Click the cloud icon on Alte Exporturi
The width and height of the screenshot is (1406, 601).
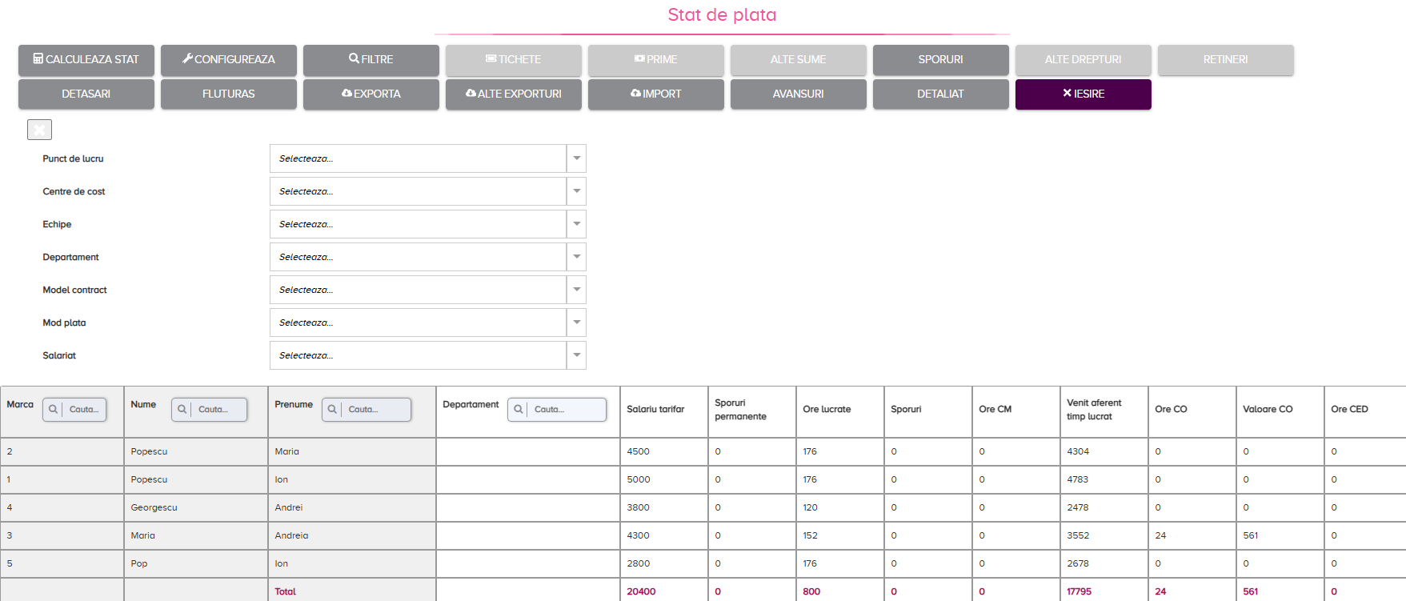pyautogui.click(x=471, y=93)
